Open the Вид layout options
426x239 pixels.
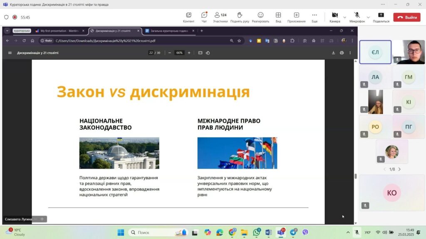point(278,17)
